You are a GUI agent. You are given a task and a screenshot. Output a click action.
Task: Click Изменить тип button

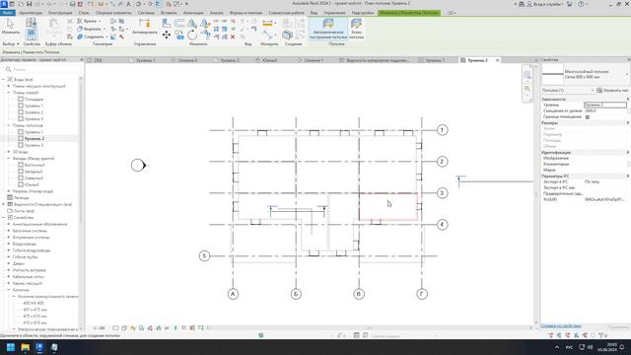point(612,91)
